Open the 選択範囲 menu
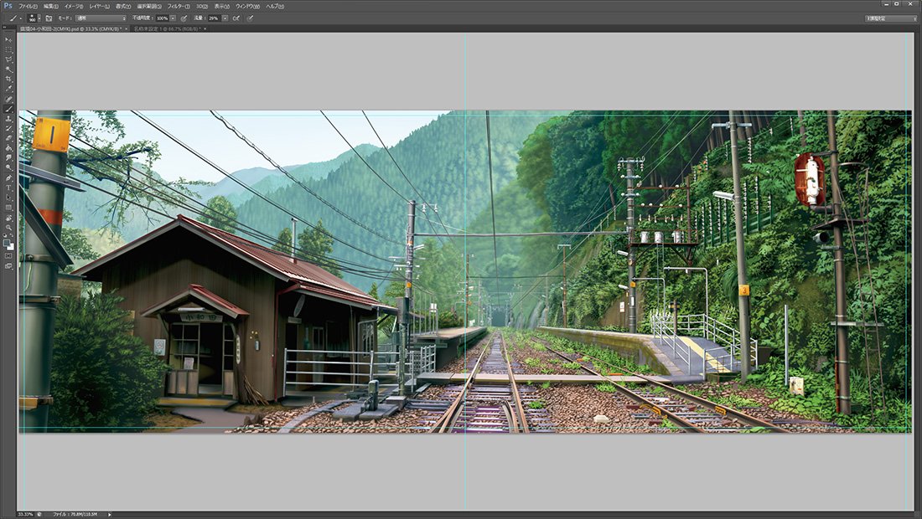 (x=149, y=7)
